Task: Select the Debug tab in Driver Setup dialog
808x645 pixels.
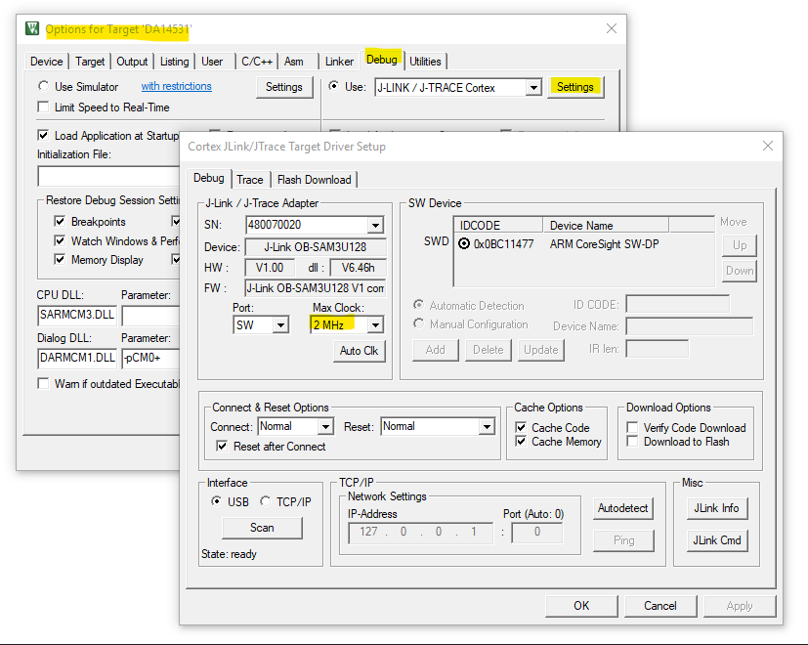Action: pyautogui.click(x=209, y=178)
